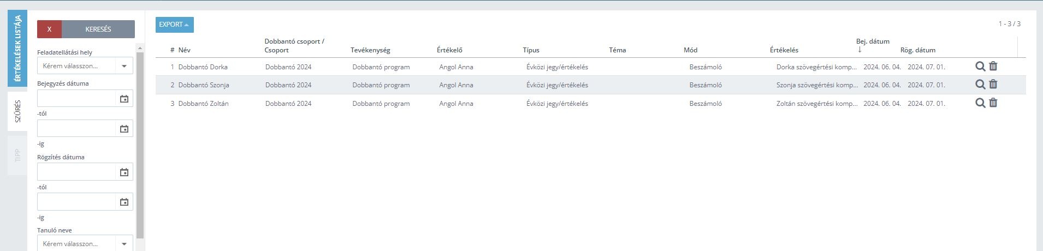The image size is (1043, 251).
Task: Click Dorka szövegértési komp... evaluation text
Action: 816,67
